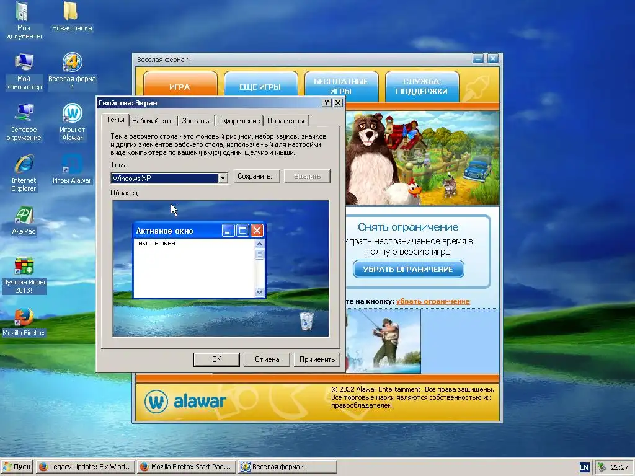Open the AkelPad desktop shortcut
Screen dimensions: 635x476
point(24,220)
